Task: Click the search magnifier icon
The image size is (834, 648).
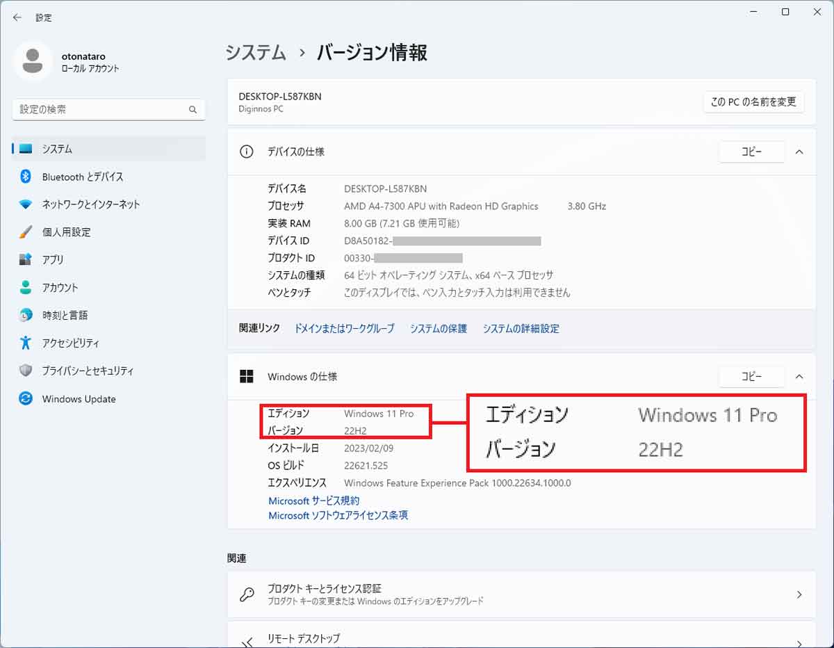Action: pos(193,110)
